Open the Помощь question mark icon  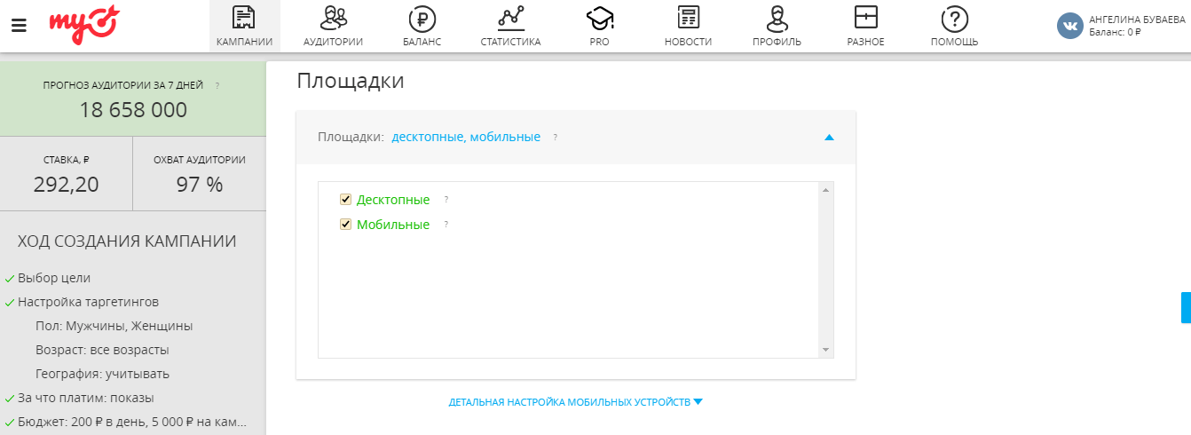click(954, 19)
